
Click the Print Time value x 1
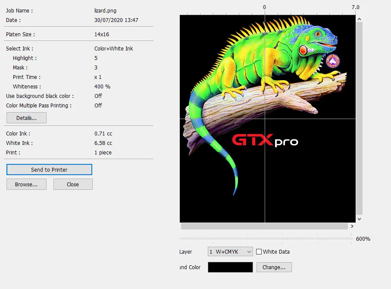tap(98, 77)
